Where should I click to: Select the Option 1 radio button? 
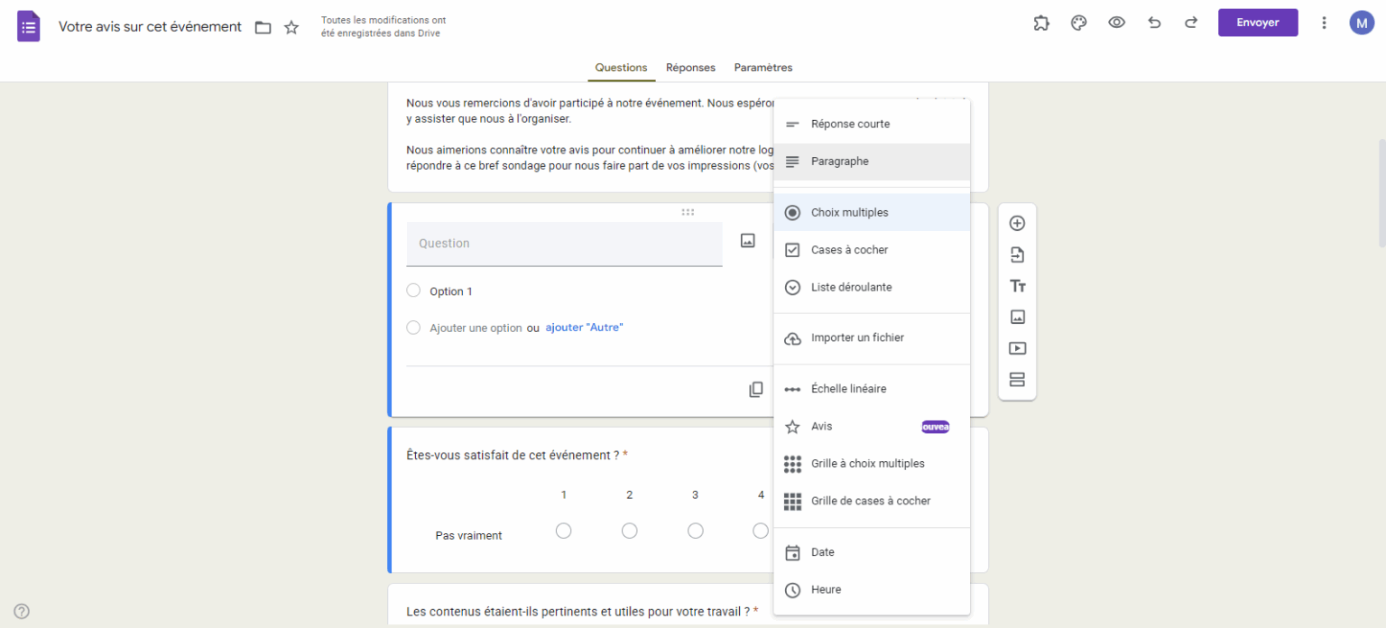tap(413, 291)
